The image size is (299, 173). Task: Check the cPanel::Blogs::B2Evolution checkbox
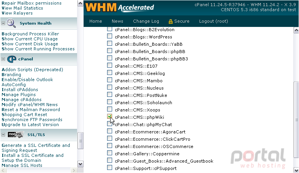tap(109, 29)
